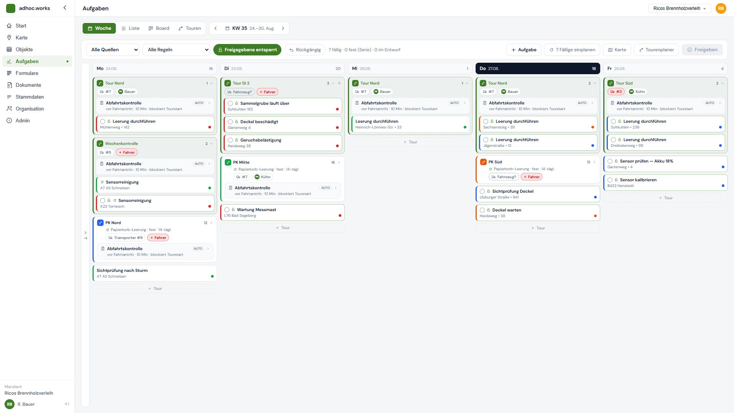Viewport: 734px width, 413px height.
Task: Add a tour under Wednesday column
Action: [x=410, y=142]
